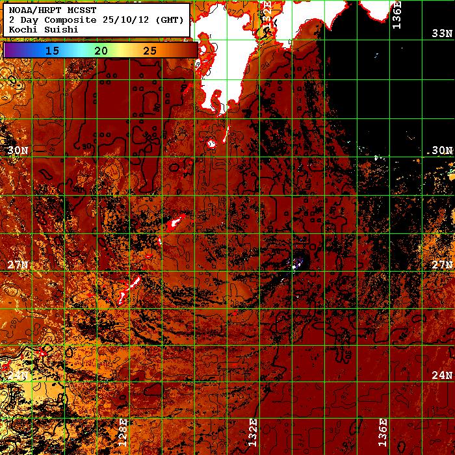Click the small round island below Kyushu
The height and width of the screenshot is (455, 455).
coord(211,144)
